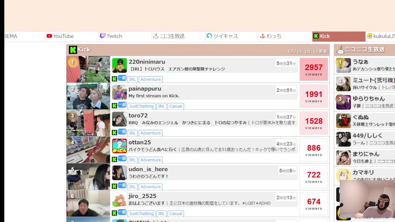Screen dimensions: 395x222
Task: Open ぐぬぬ in Niconico ranking
Action: 361,117
